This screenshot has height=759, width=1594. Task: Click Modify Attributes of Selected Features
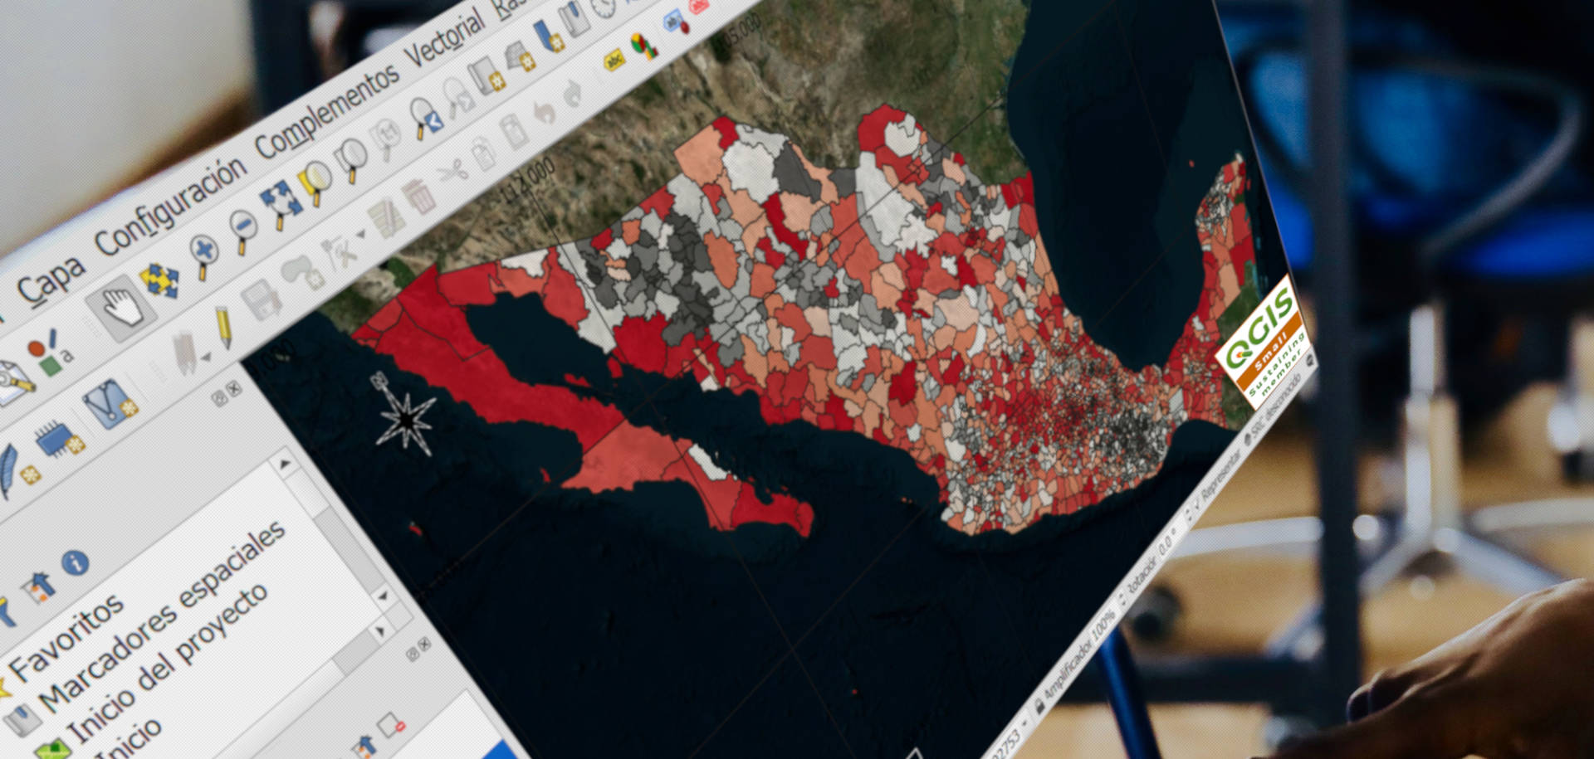coord(386,219)
